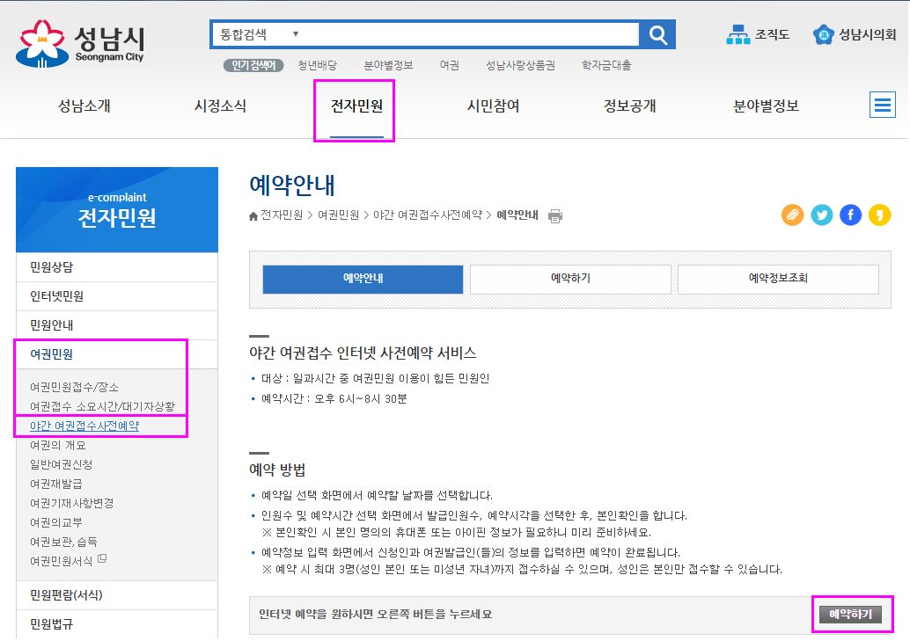This screenshot has height=641, width=910.
Task: Share the page via the Twitter icon
Action: click(821, 215)
